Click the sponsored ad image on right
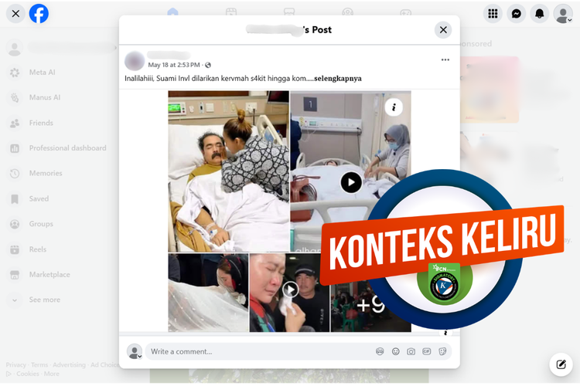 coord(490,90)
